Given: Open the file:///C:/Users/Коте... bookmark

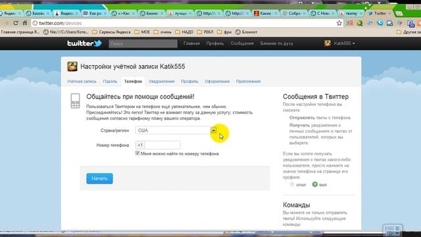Looking at the screenshot, I should click(x=66, y=32).
